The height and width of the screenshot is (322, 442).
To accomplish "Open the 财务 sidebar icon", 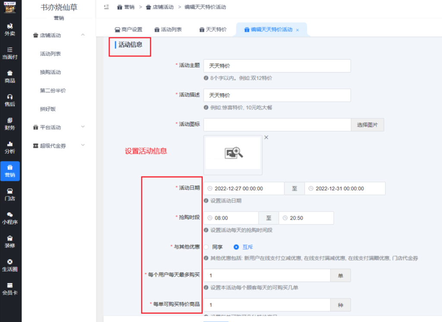I will click(10, 124).
